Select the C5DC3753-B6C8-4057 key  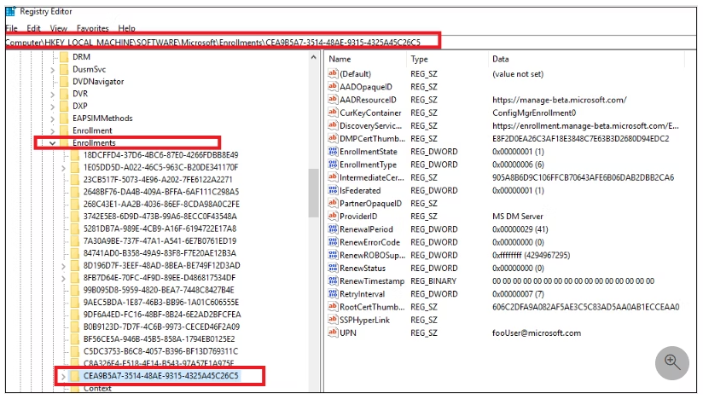point(160,351)
